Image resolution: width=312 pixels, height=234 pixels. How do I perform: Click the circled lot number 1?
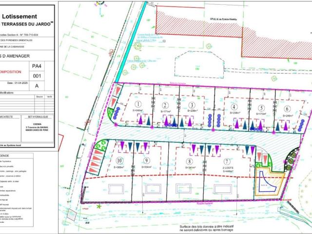138,104
